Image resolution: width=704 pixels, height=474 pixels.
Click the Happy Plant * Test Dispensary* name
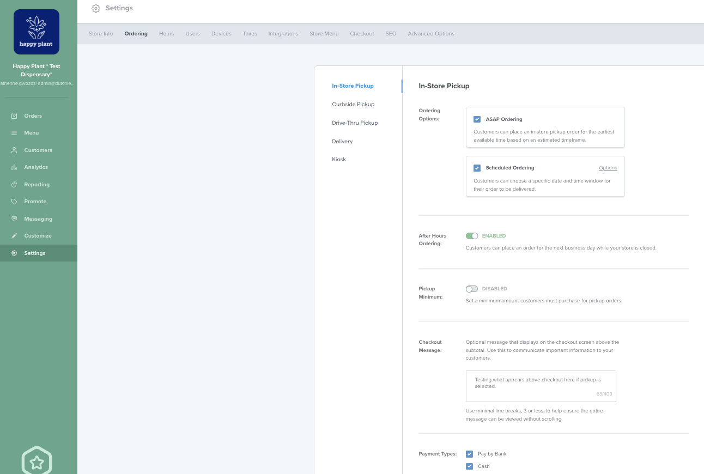tap(37, 70)
